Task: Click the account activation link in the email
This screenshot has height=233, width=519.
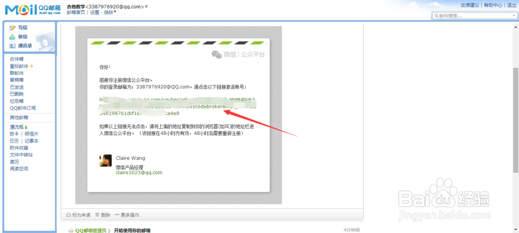Action: click(x=177, y=106)
